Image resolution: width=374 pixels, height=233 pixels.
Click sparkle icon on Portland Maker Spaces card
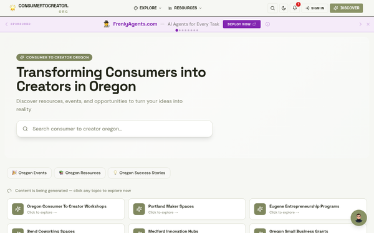coord(139,209)
